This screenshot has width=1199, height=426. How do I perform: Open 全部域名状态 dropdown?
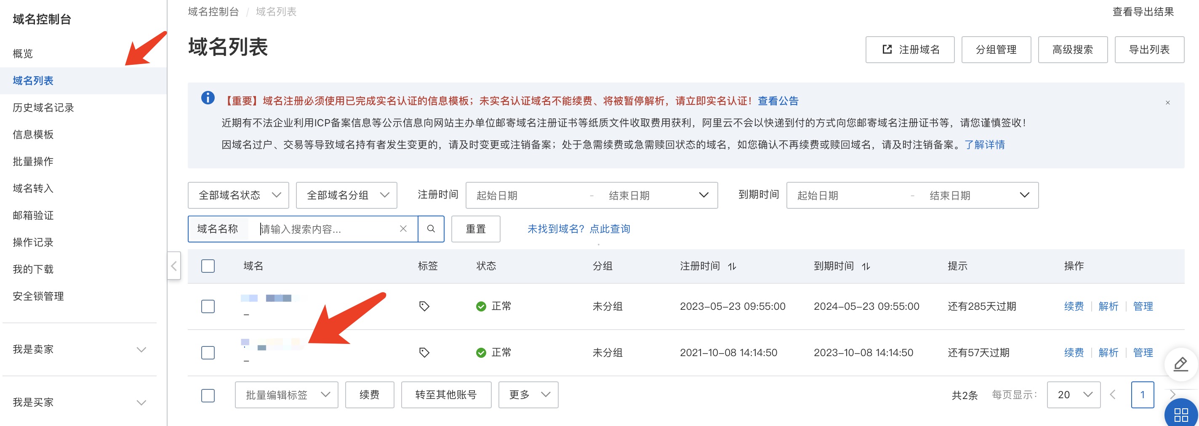point(238,195)
